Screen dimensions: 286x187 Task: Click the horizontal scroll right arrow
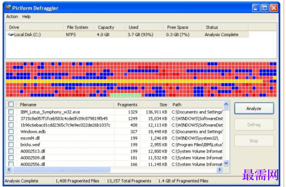point(219,170)
